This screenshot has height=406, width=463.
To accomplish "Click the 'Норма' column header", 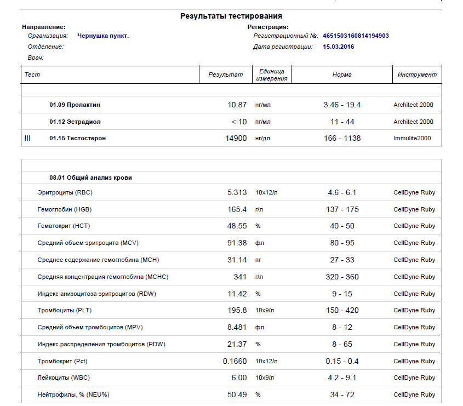I will (342, 75).
